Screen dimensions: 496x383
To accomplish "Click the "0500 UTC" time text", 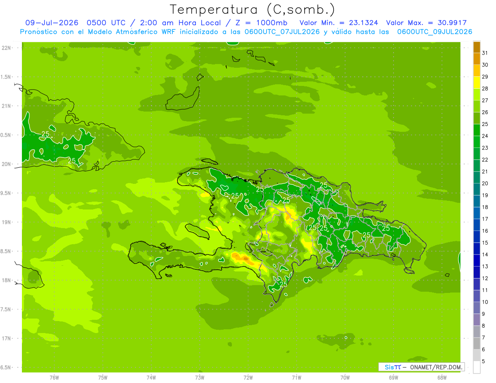I will click(107, 23).
